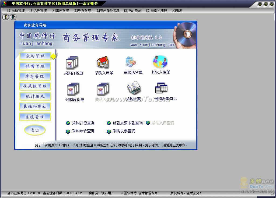Screen dimensions: 276x198
Task: Minimize the application window
Action: pos(260,4)
